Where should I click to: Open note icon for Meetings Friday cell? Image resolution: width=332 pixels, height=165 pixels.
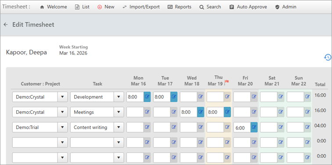(254, 112)
